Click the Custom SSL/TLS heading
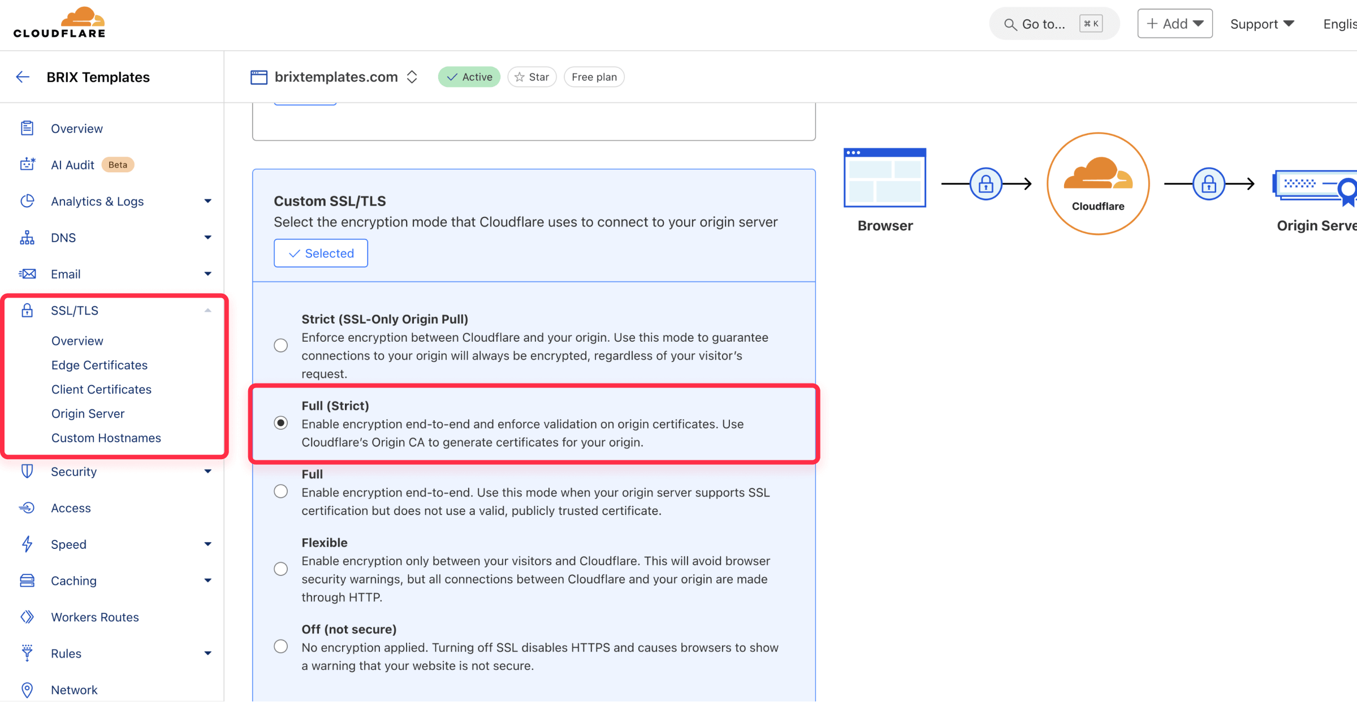1357x702 pixels. [330, 201]
